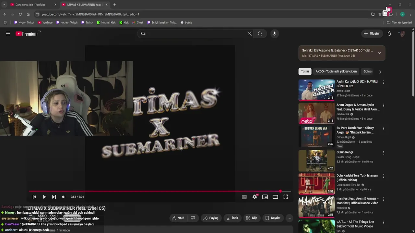Open the Gmail bookmark
415x233 pixels.
[138, 23]
